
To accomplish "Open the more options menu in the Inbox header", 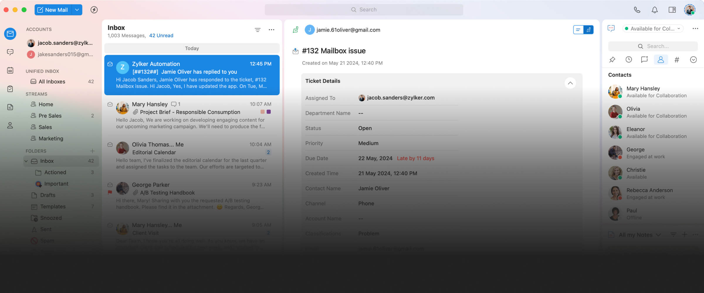I will point(272,30).
